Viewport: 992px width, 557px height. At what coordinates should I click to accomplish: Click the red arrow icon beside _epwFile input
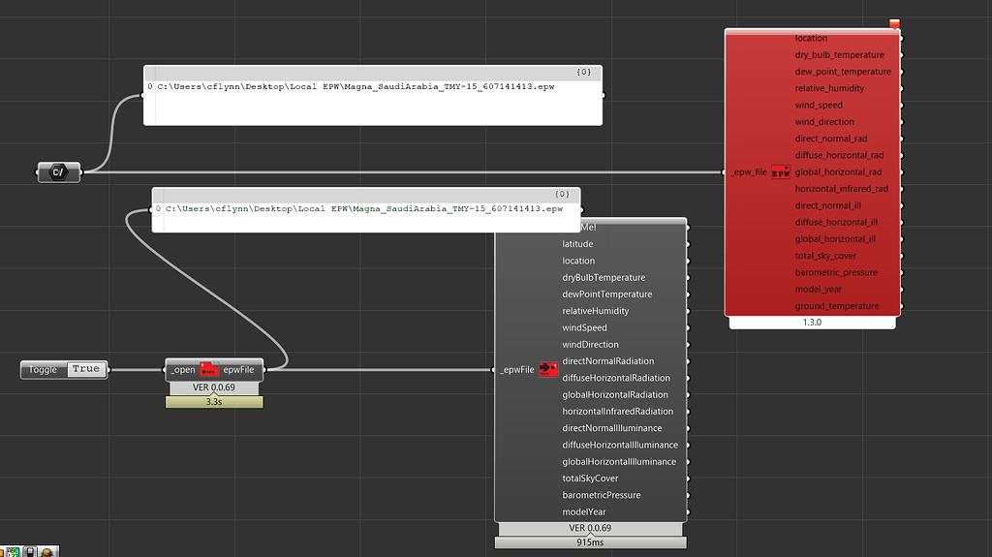pyautogui.click(x=548, y=369)
